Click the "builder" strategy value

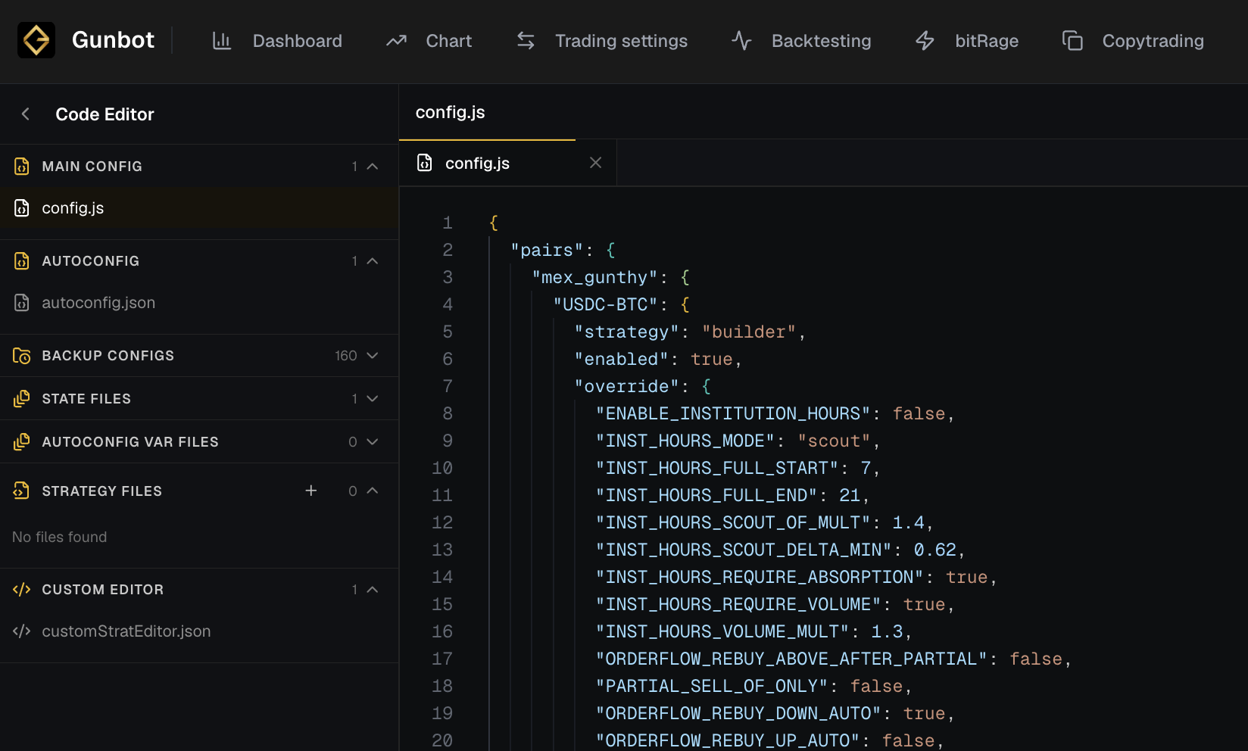pos(748,332)
